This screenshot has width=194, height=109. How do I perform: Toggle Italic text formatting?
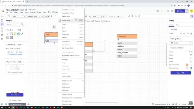tap(55, 16)
